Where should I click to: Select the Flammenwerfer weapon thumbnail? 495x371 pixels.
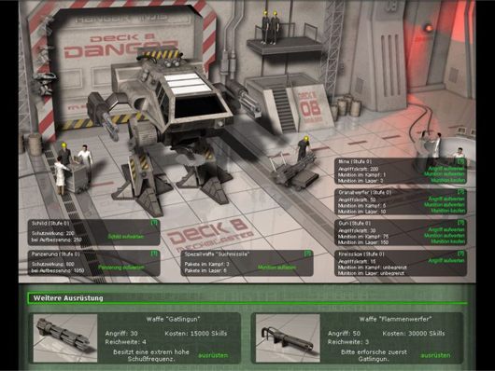tap(288, 337)
